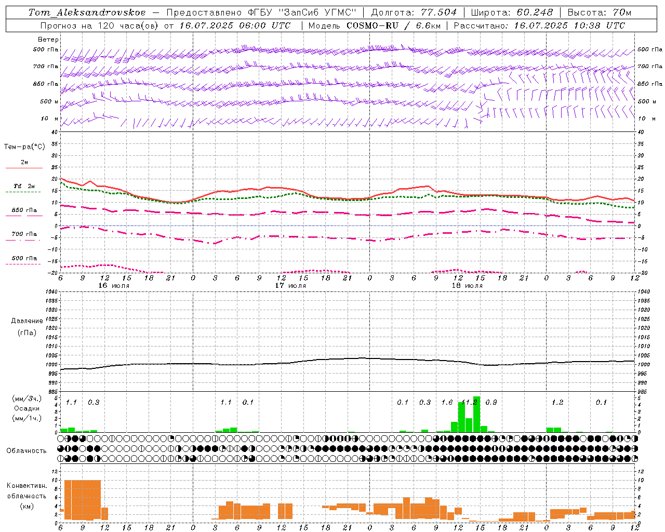Click the 'Ветер' wind panel label

tap(48, 39)
